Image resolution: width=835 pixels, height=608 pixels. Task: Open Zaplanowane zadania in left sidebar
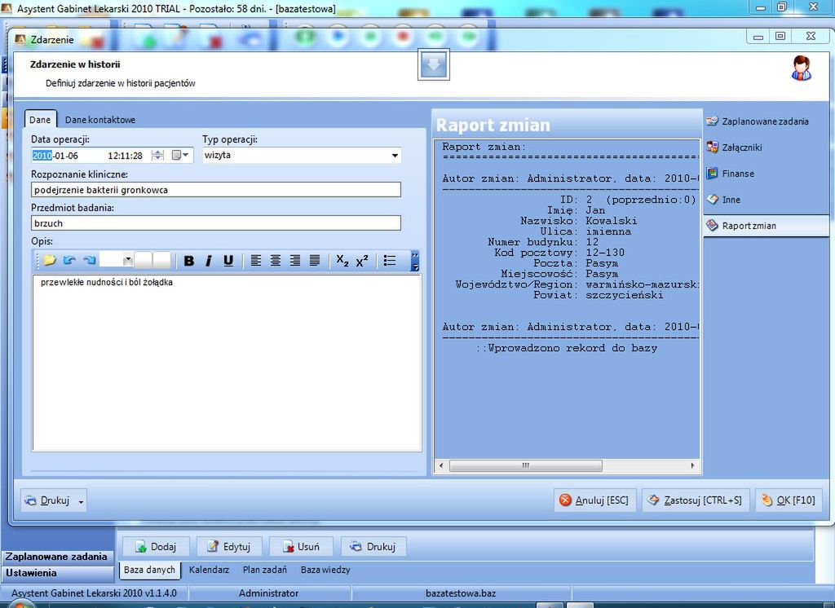pyautogui.click(x=57, y=557)
